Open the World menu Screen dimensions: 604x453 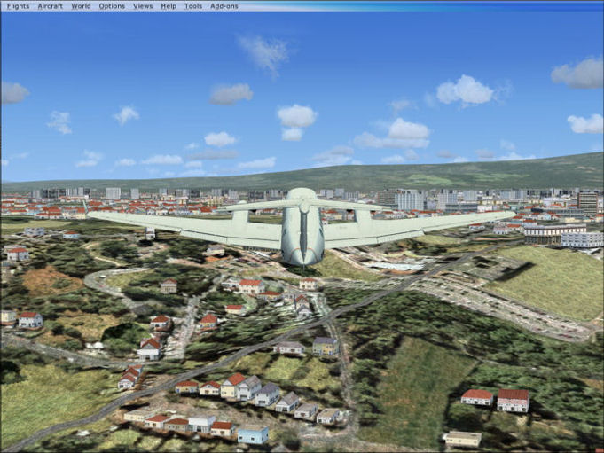[x=81, y=5]
